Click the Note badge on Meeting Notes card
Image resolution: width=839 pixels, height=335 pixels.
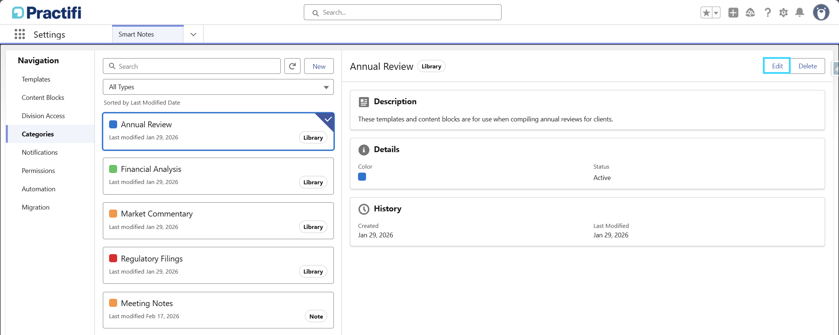[x=316, y=316]
